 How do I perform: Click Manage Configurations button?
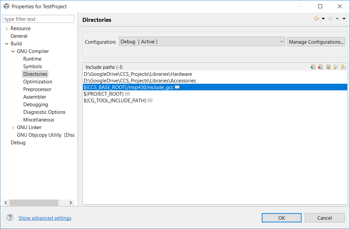tap(316, 41)
